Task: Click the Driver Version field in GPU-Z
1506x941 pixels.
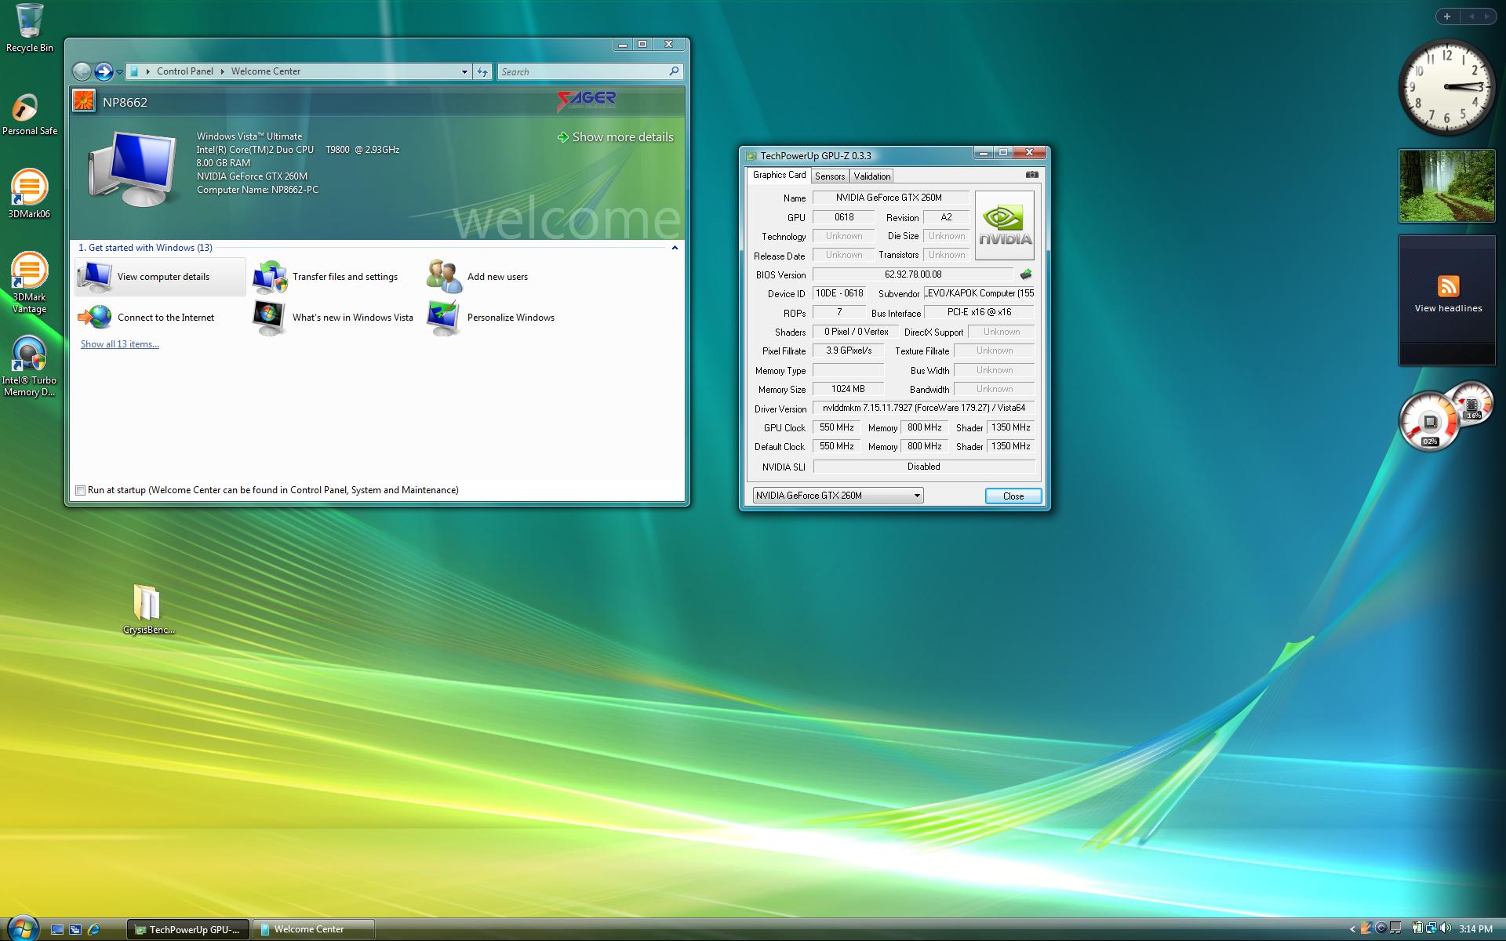Action: [924, 408]
